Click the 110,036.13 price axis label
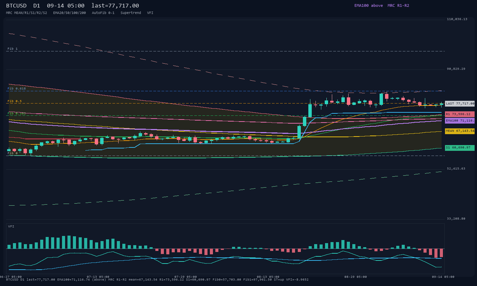477x286 pixels. click(x=457, y=19)
